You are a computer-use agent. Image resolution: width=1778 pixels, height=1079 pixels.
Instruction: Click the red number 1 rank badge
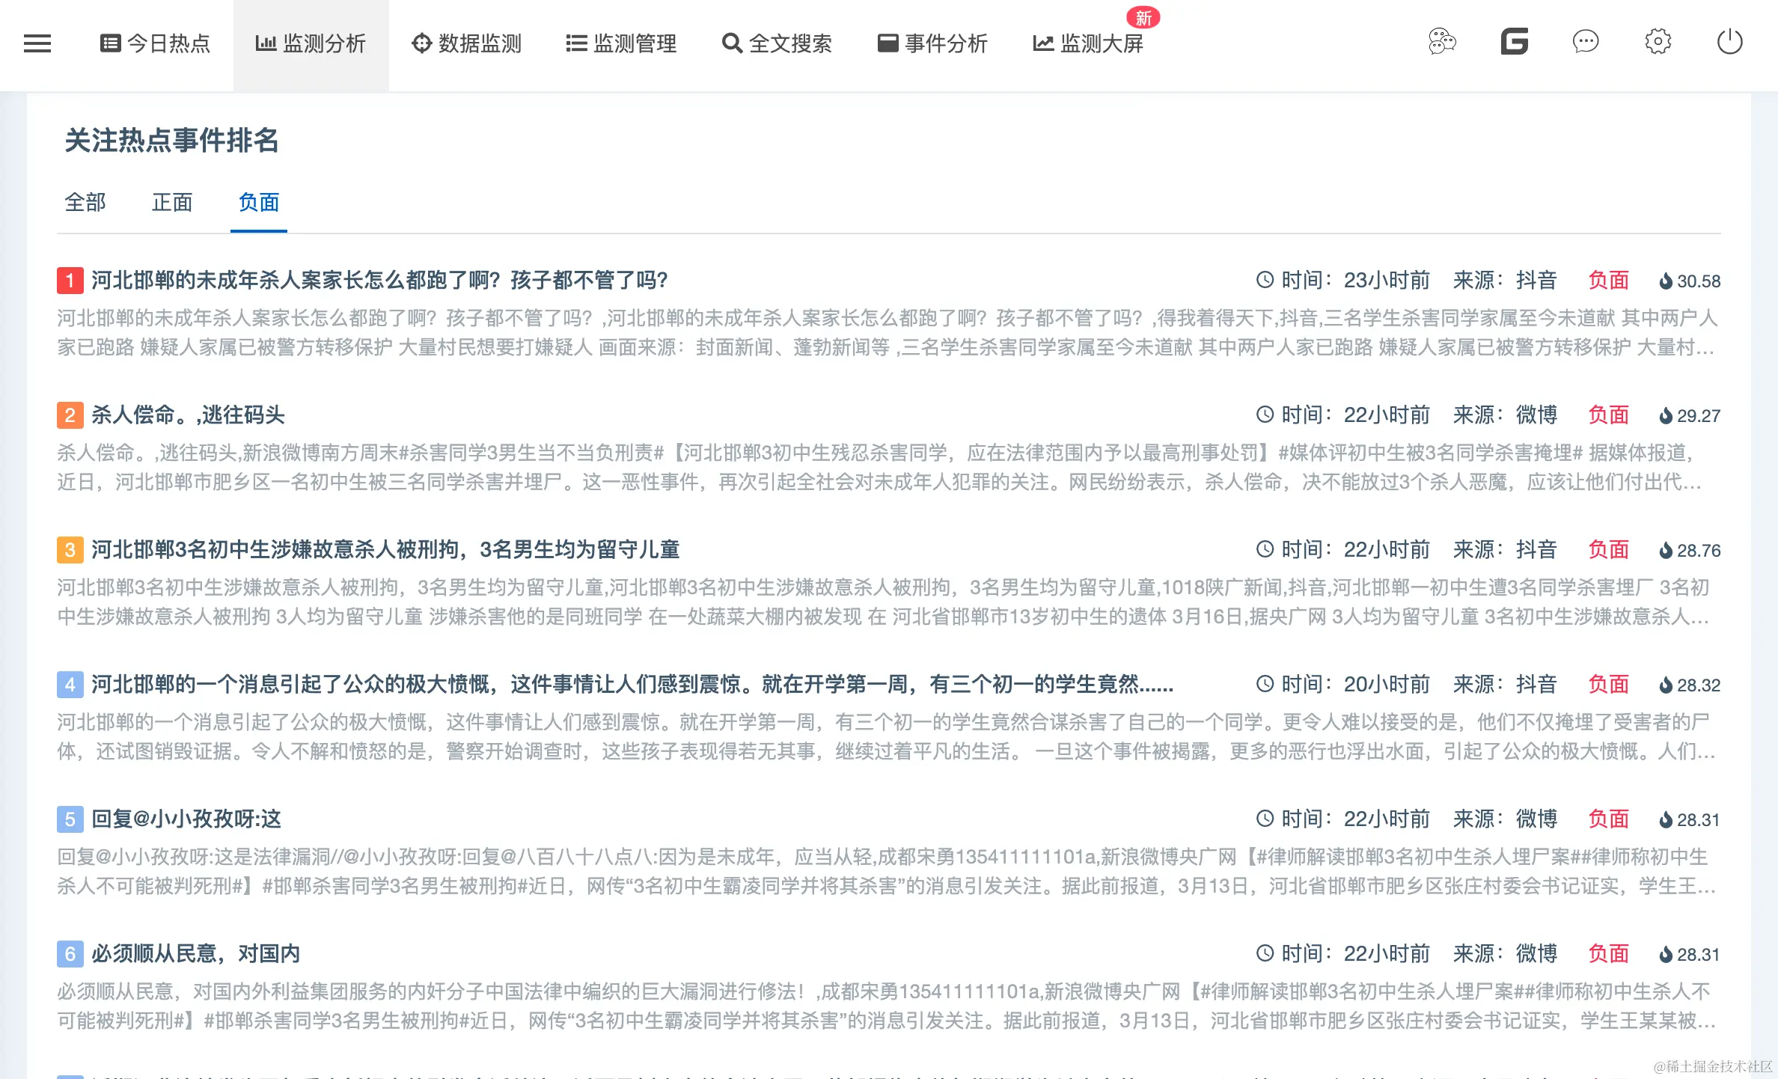[x=70, y=281]
